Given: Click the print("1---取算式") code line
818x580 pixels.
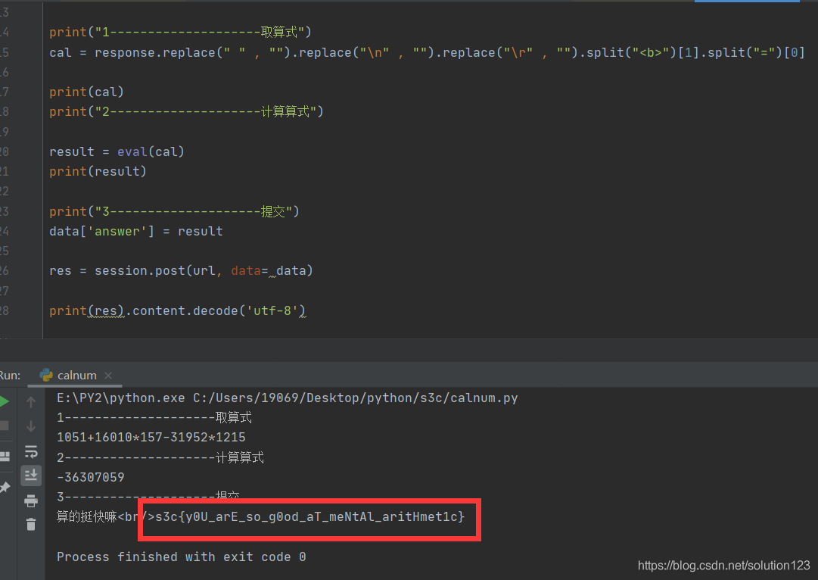Looking at the screenshot, I should coord(180,32).
